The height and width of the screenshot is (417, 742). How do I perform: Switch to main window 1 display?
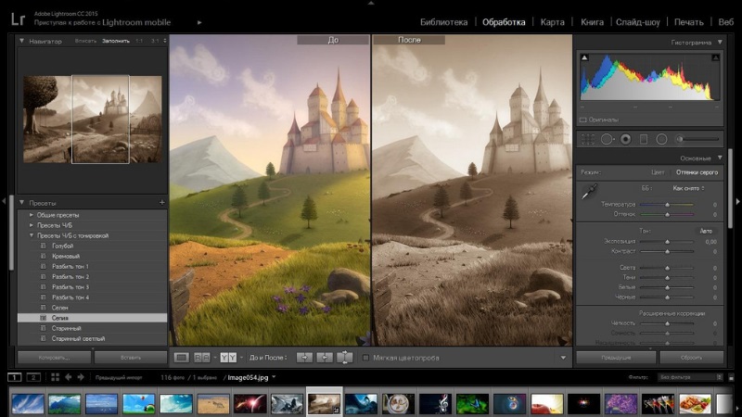[15, 377]
